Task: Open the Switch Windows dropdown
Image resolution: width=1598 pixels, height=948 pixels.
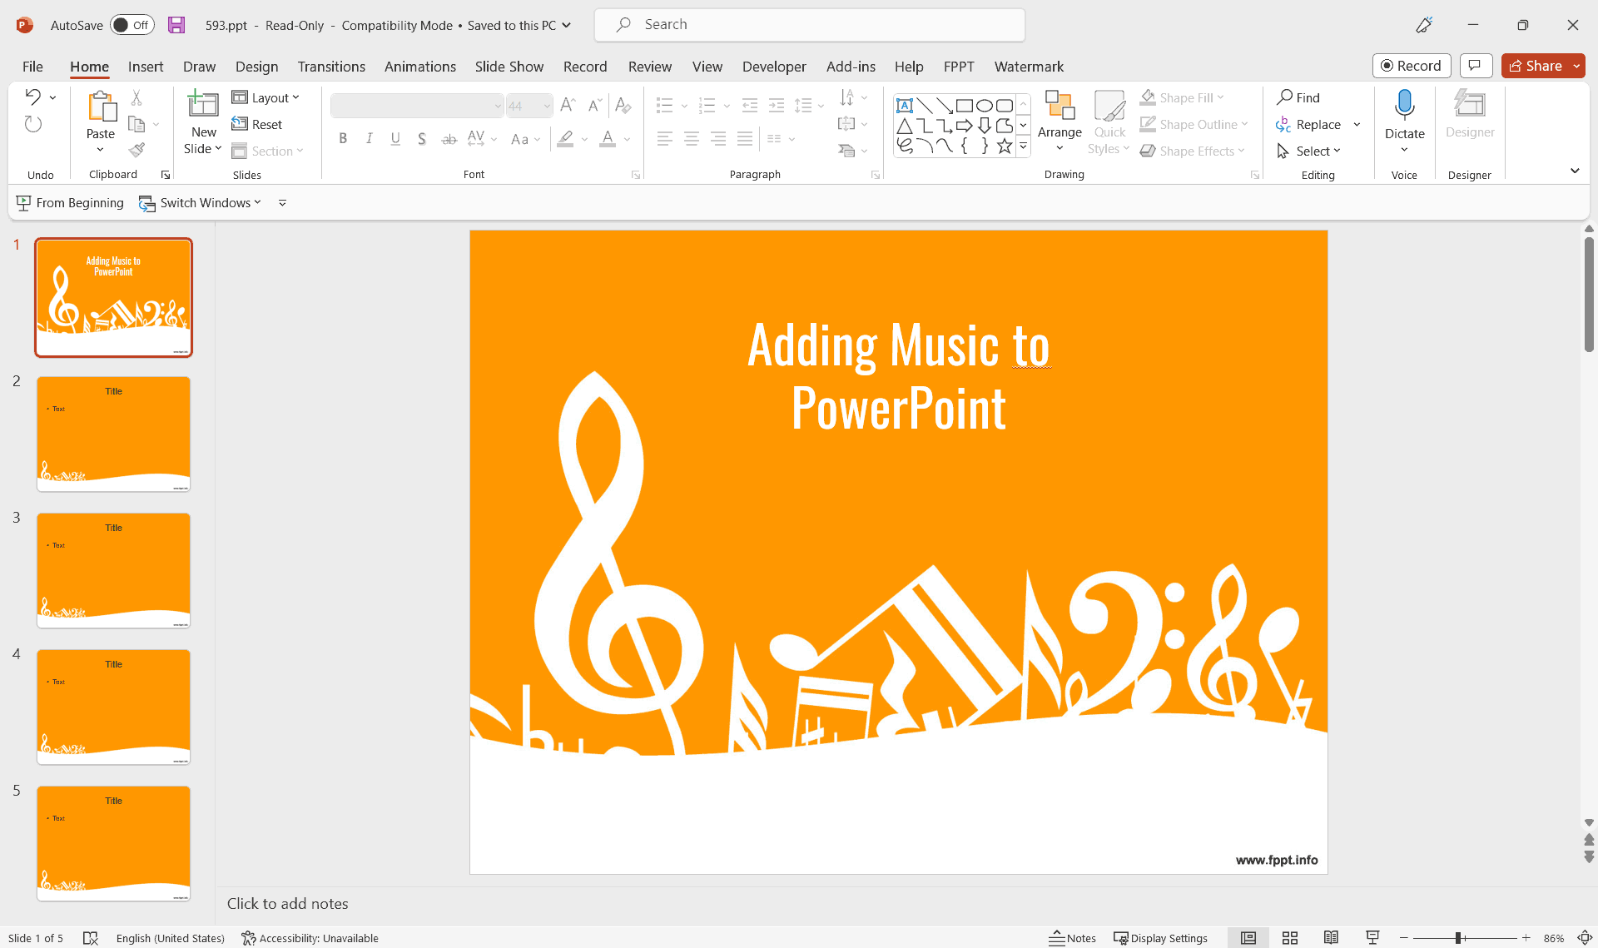Action: click(200, 202)
